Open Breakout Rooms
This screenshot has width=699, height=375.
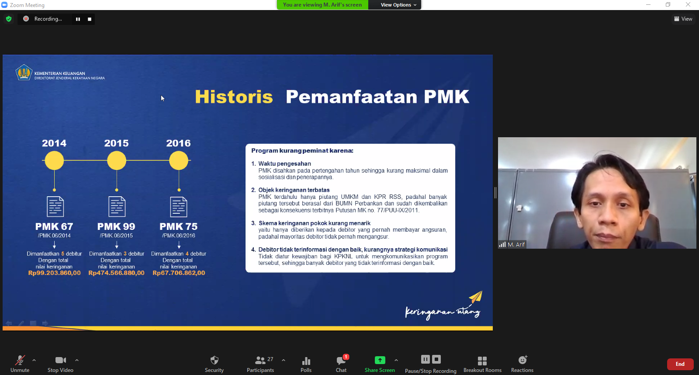pyautogui.click(x=482, y=363)
